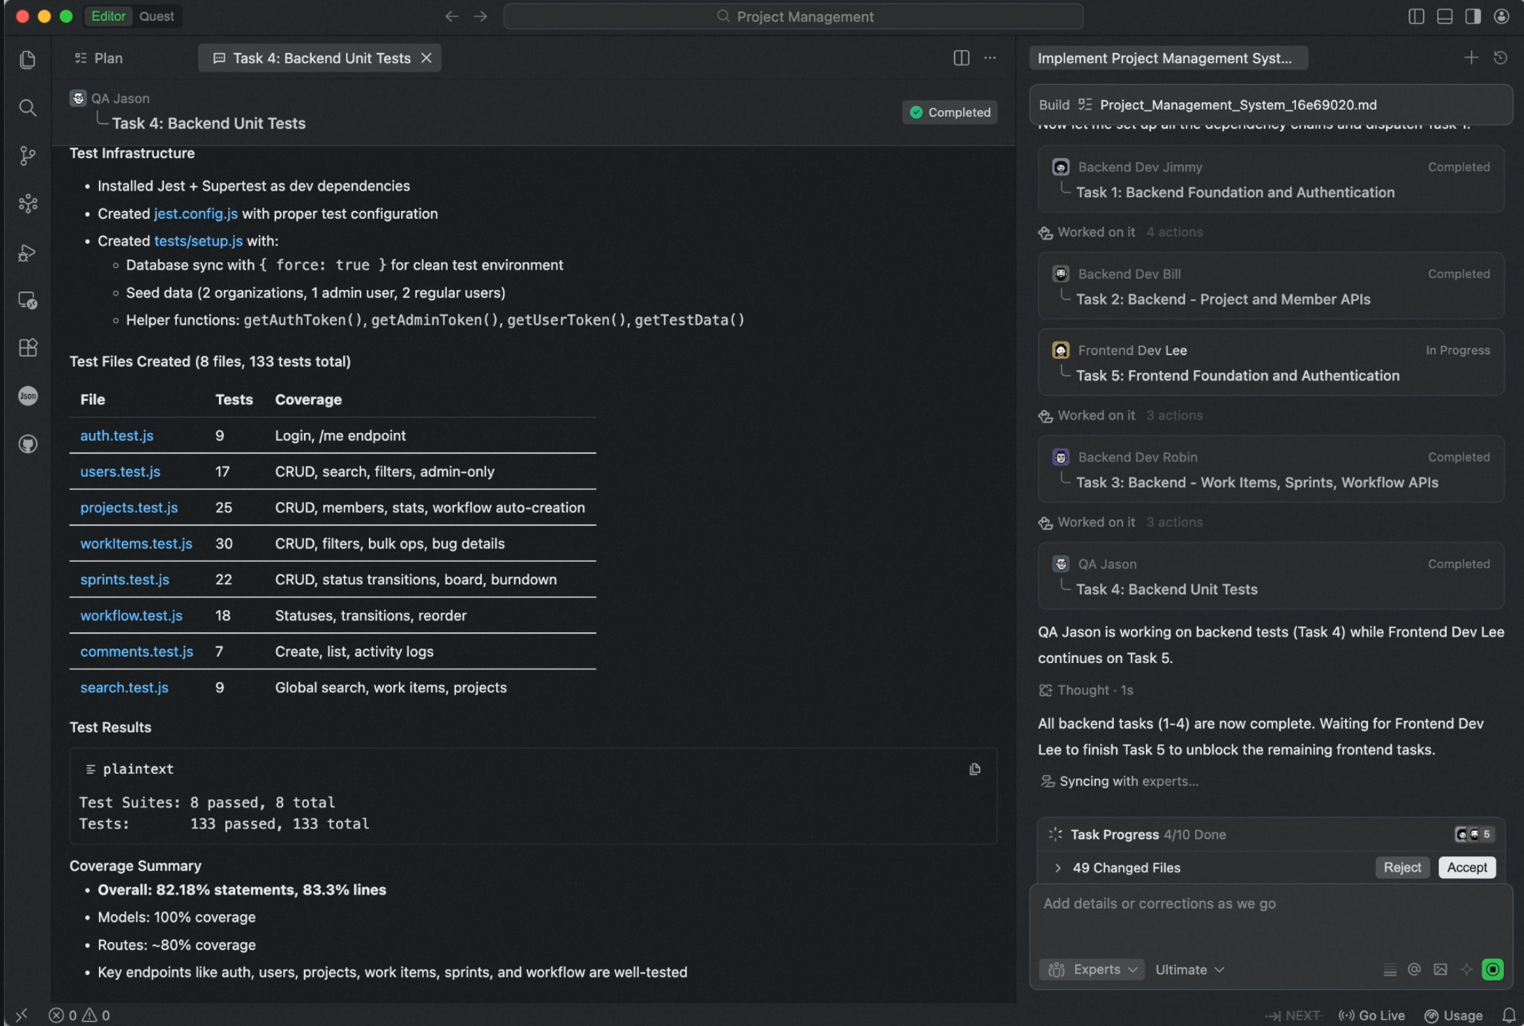
Task: Start a new chat with plus icon
Action: pos(1471,58)
